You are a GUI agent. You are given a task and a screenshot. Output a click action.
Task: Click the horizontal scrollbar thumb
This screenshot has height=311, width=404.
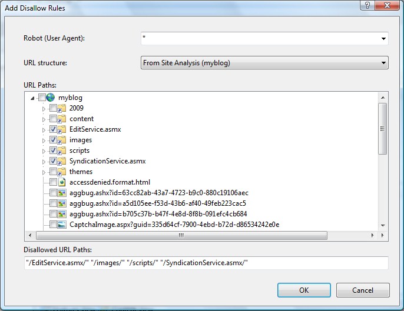(x=181, y=235)
